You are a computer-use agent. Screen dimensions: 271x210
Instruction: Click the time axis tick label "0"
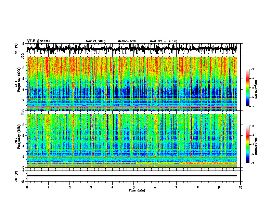[27, 187]
